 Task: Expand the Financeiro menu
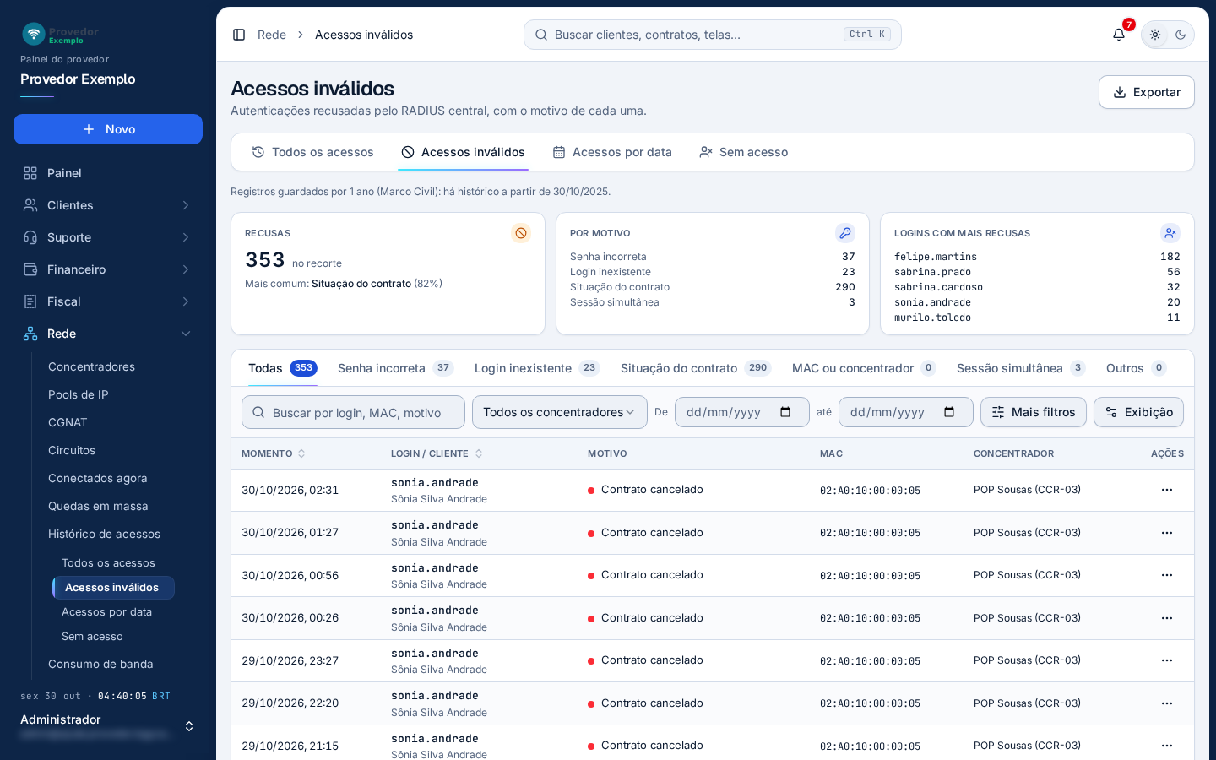[x=108, y=269]
